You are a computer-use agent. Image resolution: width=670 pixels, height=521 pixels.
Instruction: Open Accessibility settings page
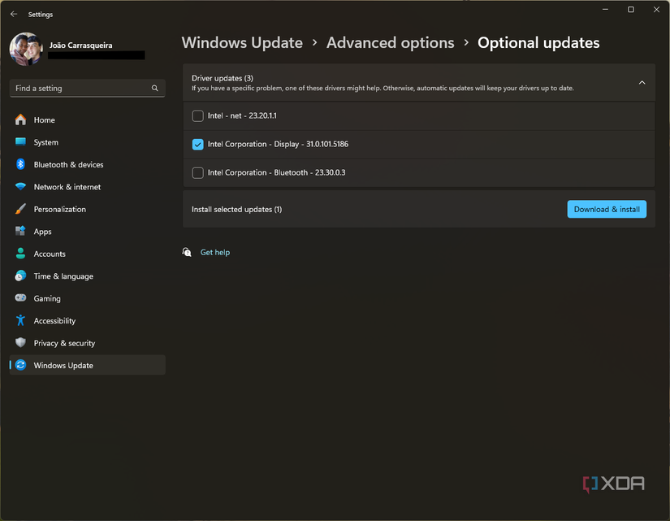point(87,320)
